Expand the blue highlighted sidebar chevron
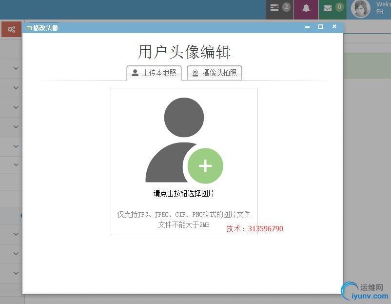Image resolution: width=391 pixels, height=304 pixels. pyautogui.click(x=16, y=146)
